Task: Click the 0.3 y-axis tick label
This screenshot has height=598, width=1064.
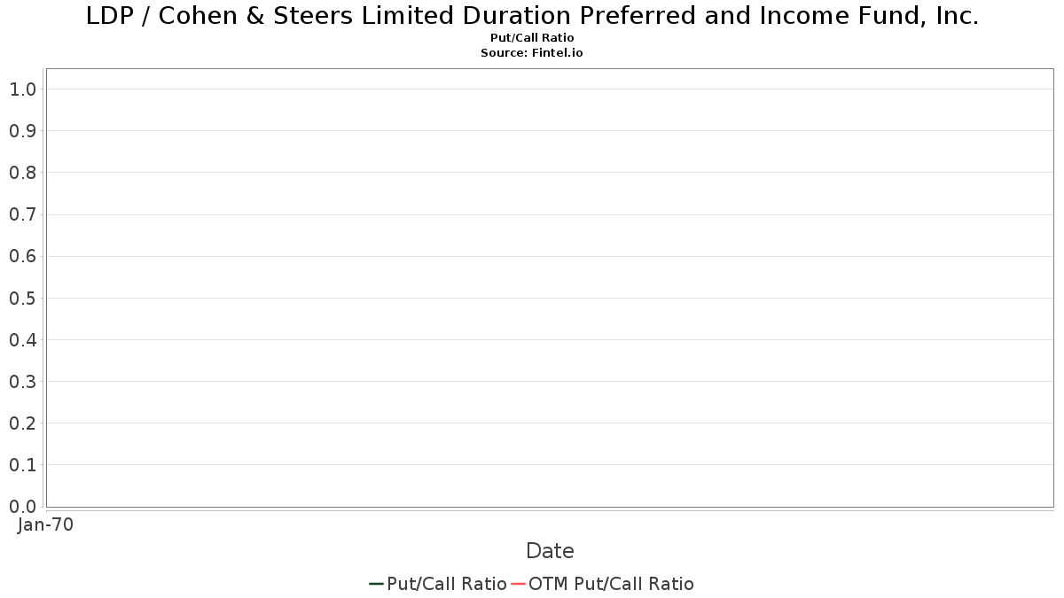Action: (x=22, y=382)
